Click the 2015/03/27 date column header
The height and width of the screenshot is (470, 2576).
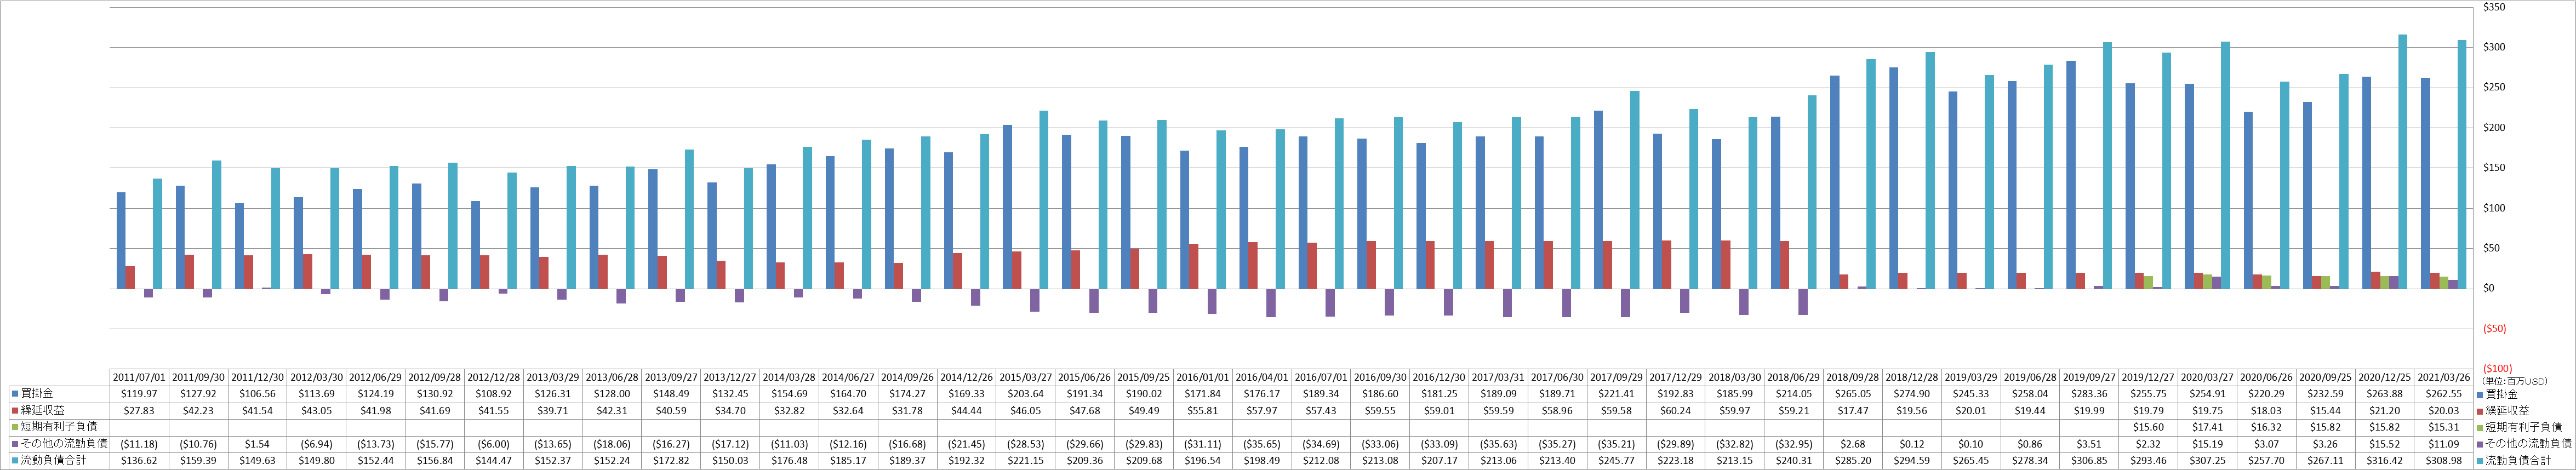1027,377
